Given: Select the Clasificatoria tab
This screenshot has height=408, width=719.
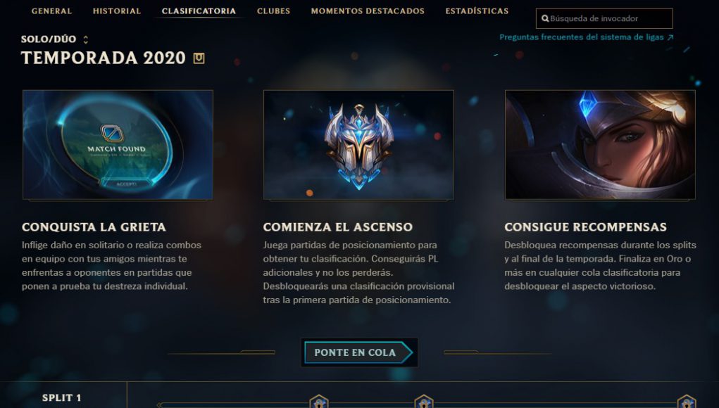Looking at the screenshot, I should tap(199, 11).
